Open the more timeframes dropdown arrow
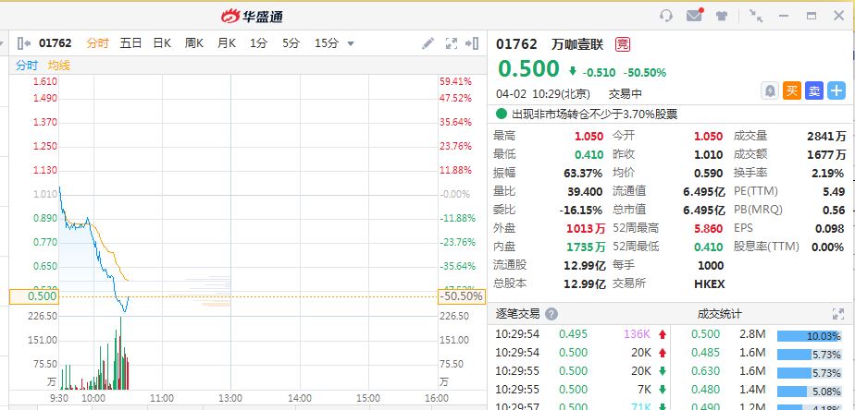Viewport: 855px width, 410px height. 351,43
